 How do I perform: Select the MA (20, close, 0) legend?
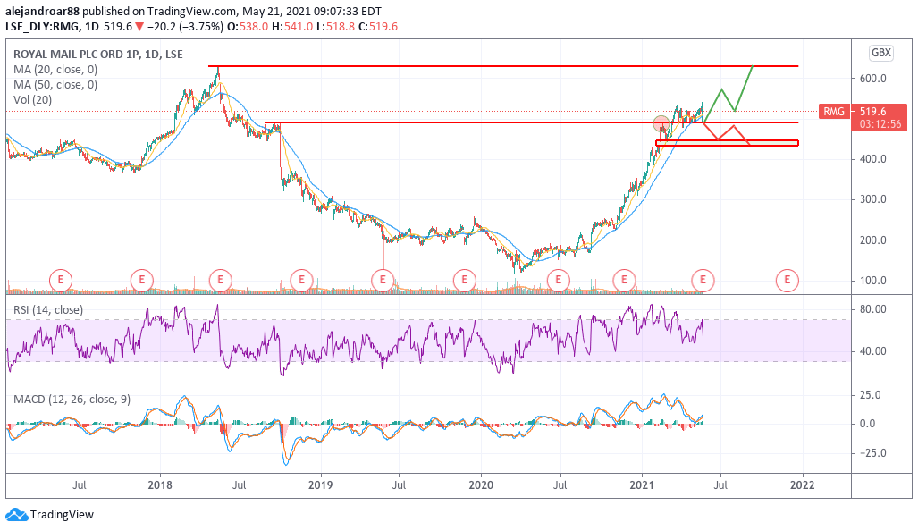point(55,69)
